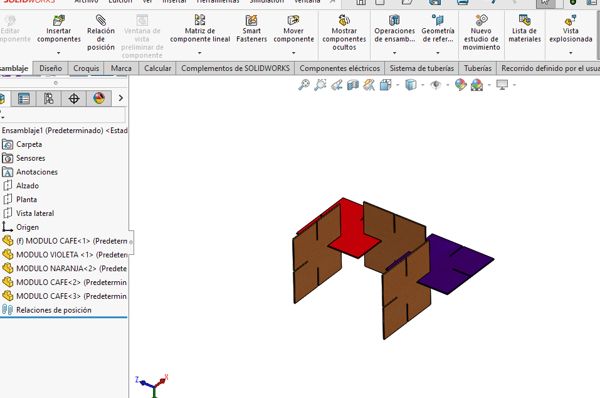Click Dynamic annotation views icon

(369, 85)
